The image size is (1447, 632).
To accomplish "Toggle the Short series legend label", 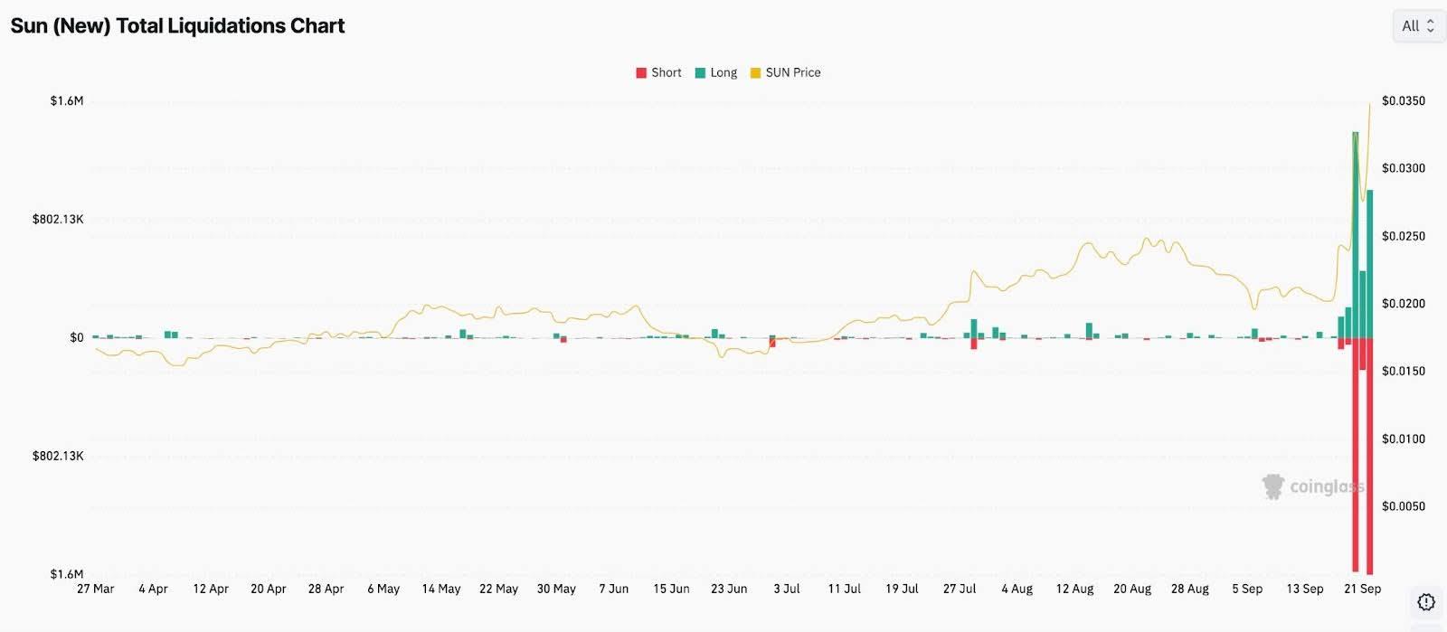I will click(x=667, y=73).
